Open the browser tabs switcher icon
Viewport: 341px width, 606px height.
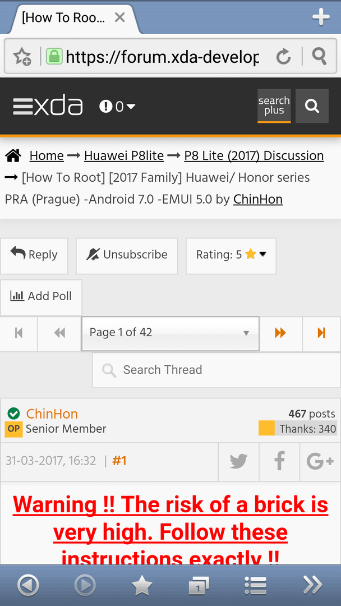click(x=199, y=585)
